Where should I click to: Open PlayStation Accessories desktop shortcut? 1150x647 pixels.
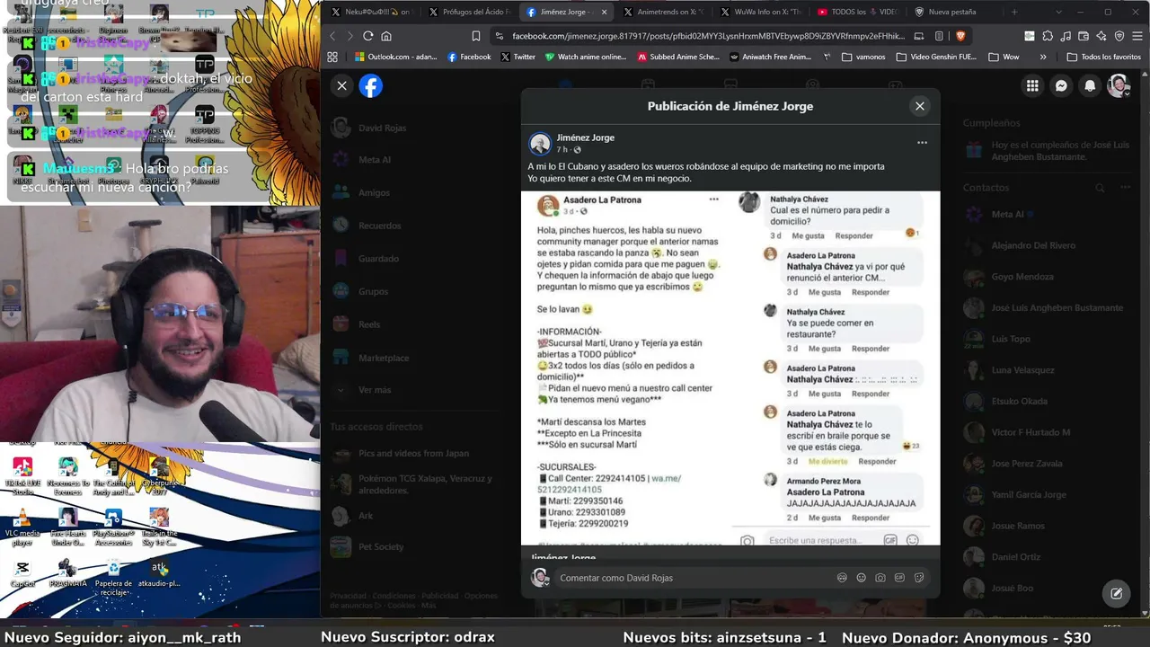coord(113,527)
